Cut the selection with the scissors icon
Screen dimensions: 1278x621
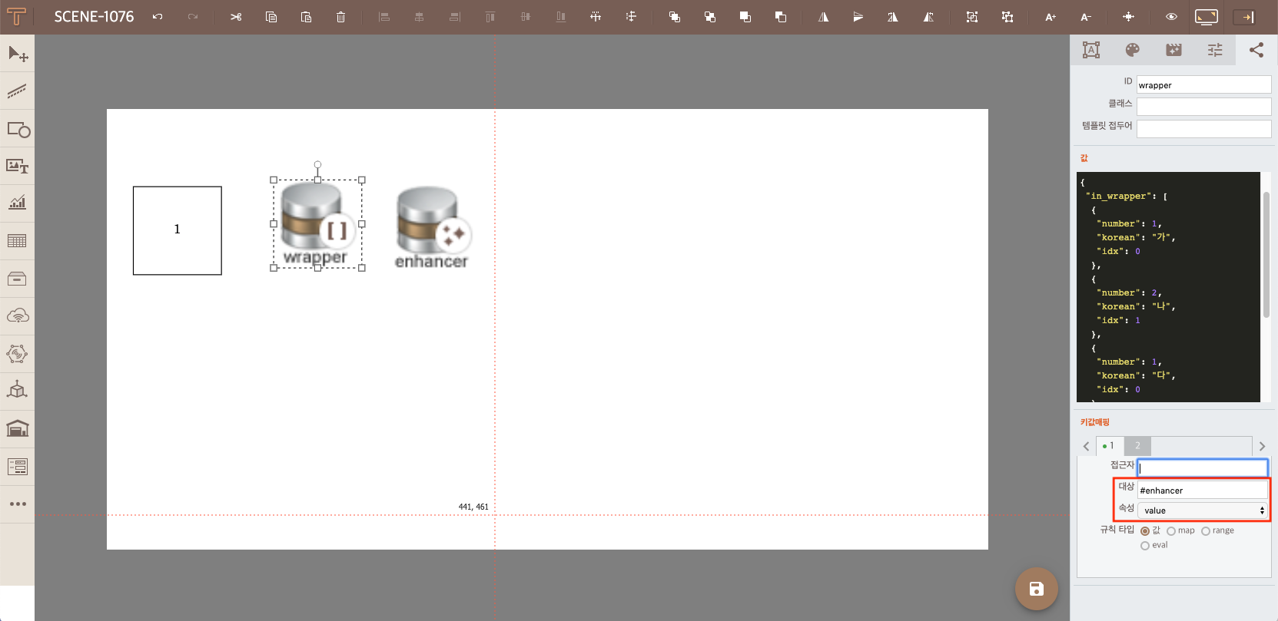tap(236, 17)
